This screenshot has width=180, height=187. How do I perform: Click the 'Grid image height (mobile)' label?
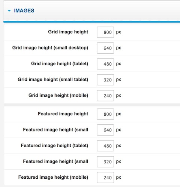58,95
